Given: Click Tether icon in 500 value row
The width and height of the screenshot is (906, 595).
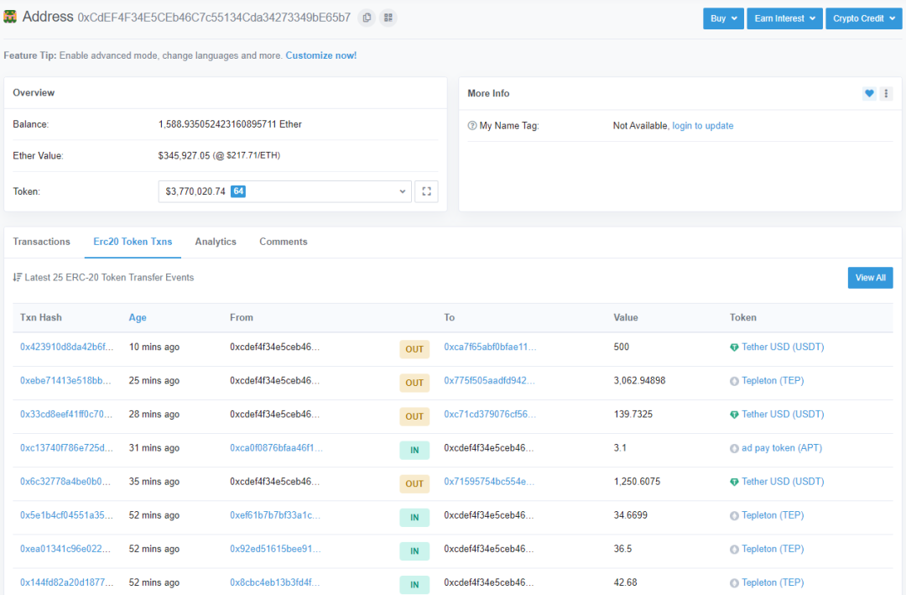Looking at the screenshot, I should 734,347.
